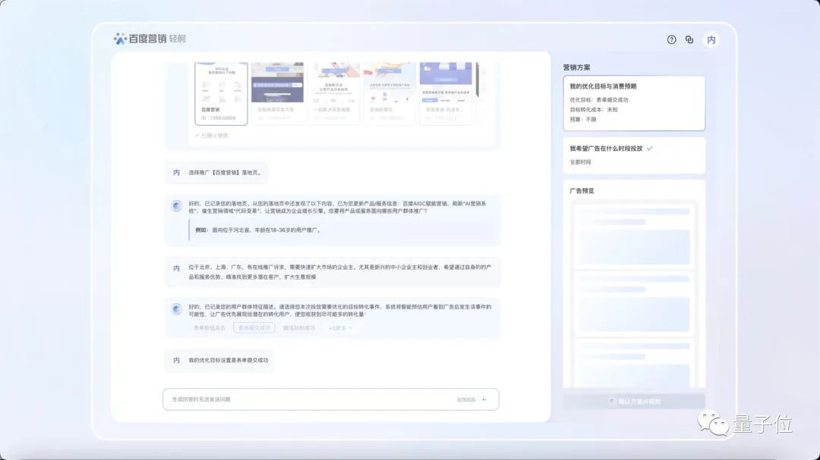Expand 我的优化目标与消费预期 plan card
This screenshot has height=460, width=820.
pyautogui.click(x=633, y=102)
